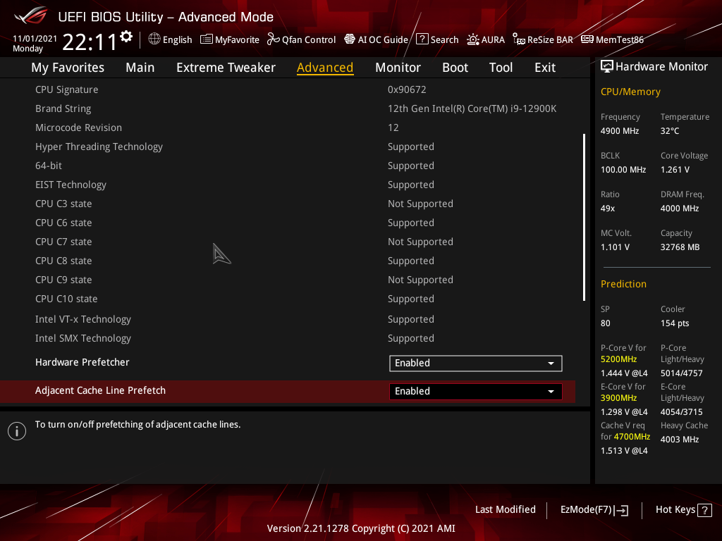Click Hyper Threading Technology row
Image resolution: width=722 pixels, height=541 pixels.
click(288, 147)
